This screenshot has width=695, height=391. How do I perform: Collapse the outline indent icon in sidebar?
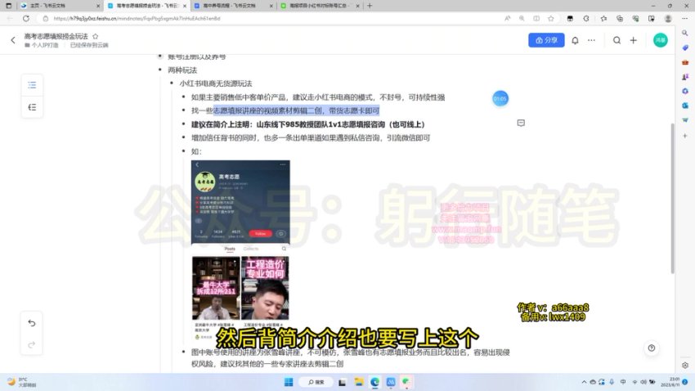(x=32, y=107)
